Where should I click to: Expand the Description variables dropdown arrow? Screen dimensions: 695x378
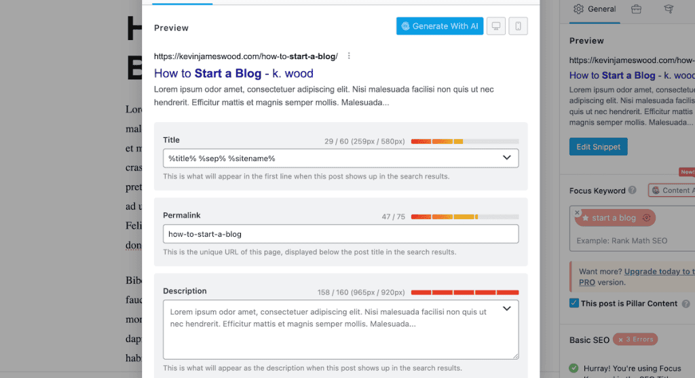pos(506,309)
